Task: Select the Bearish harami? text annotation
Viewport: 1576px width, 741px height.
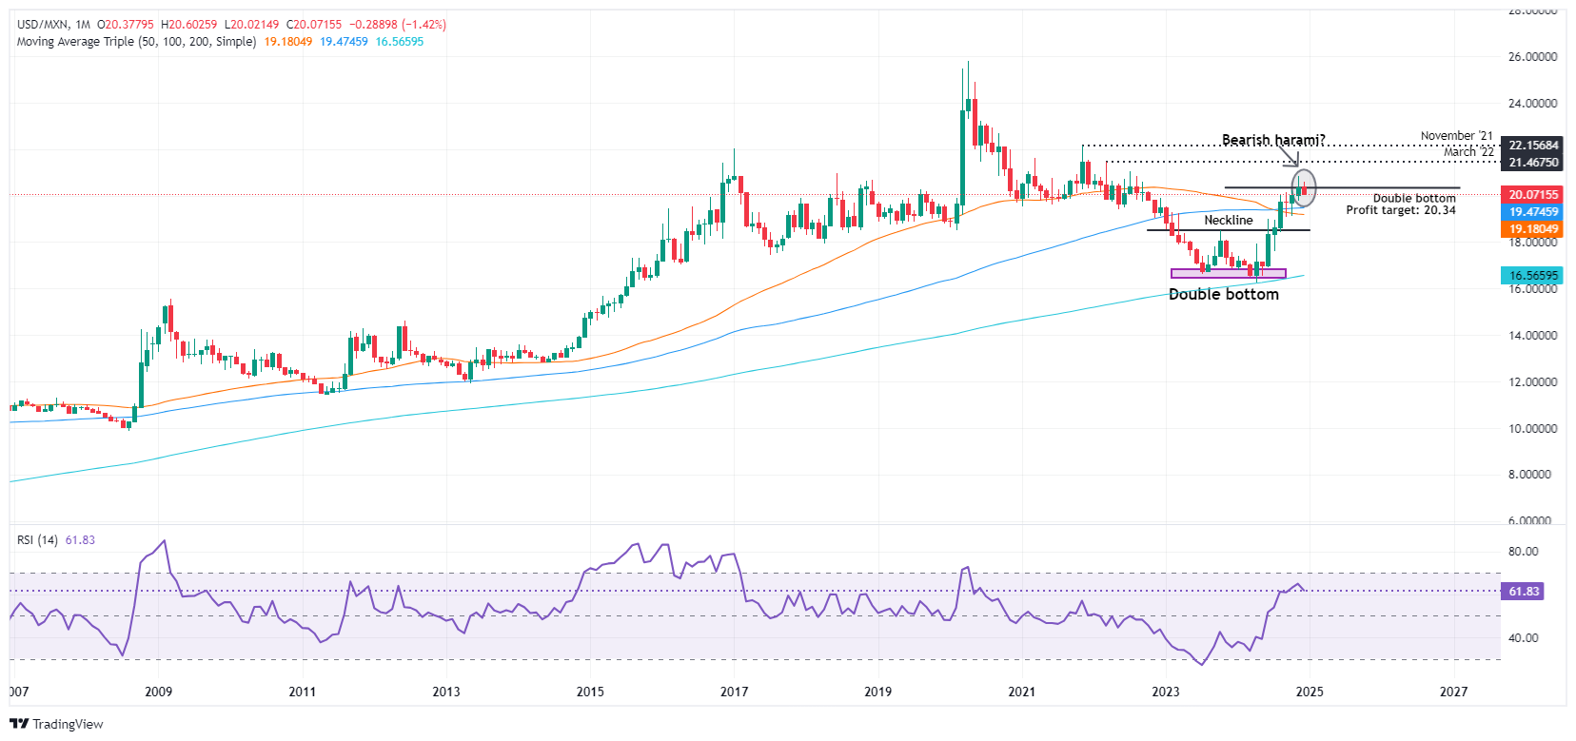Action: (x=1272, y=141)
